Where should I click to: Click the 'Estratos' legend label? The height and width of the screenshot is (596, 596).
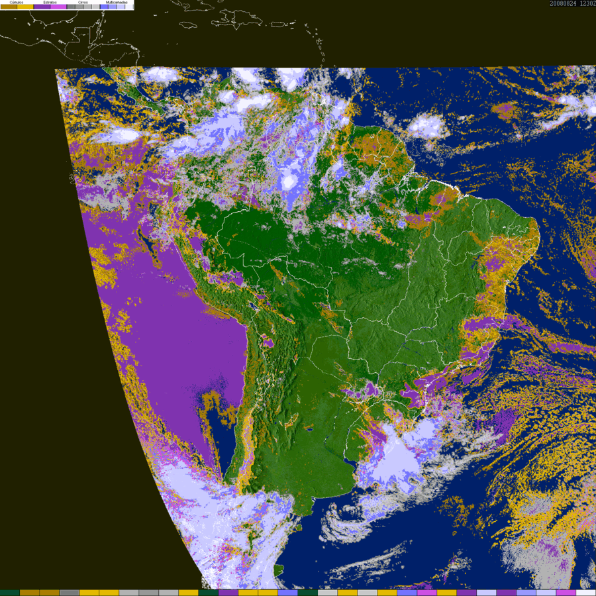point(50,2)
